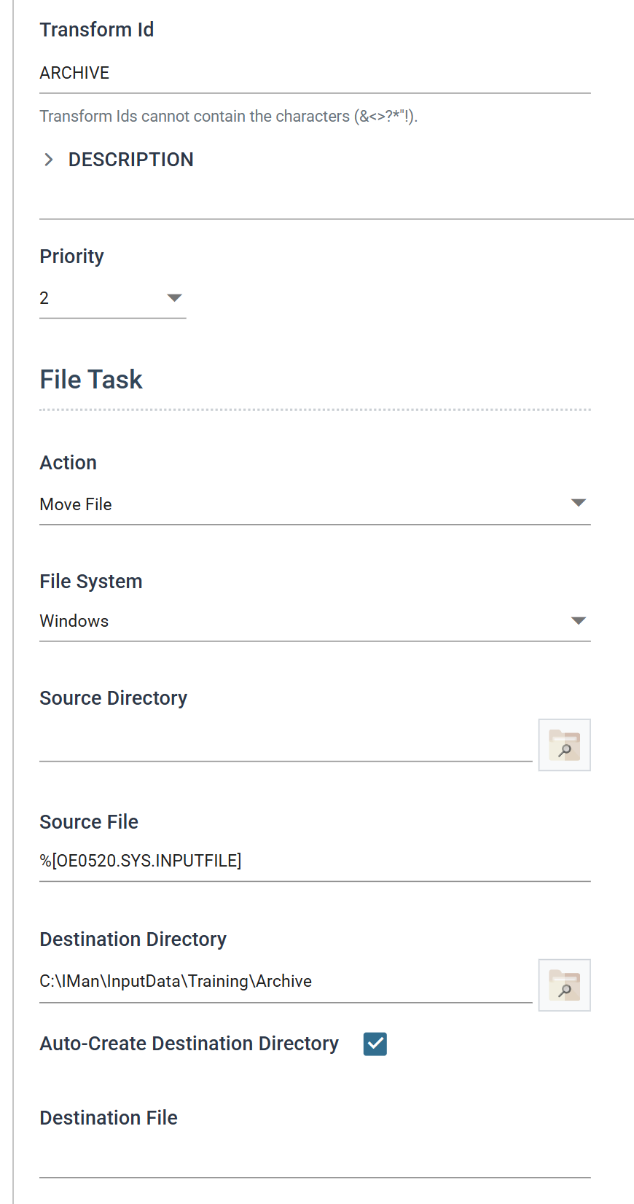Browse for Destination Directory folder icon
The height and width of the screenshot is (1204, 634).
coord(564,985)
